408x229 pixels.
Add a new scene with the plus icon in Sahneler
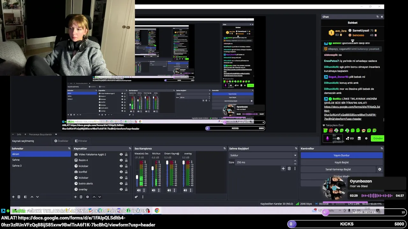tap(13, 197)
